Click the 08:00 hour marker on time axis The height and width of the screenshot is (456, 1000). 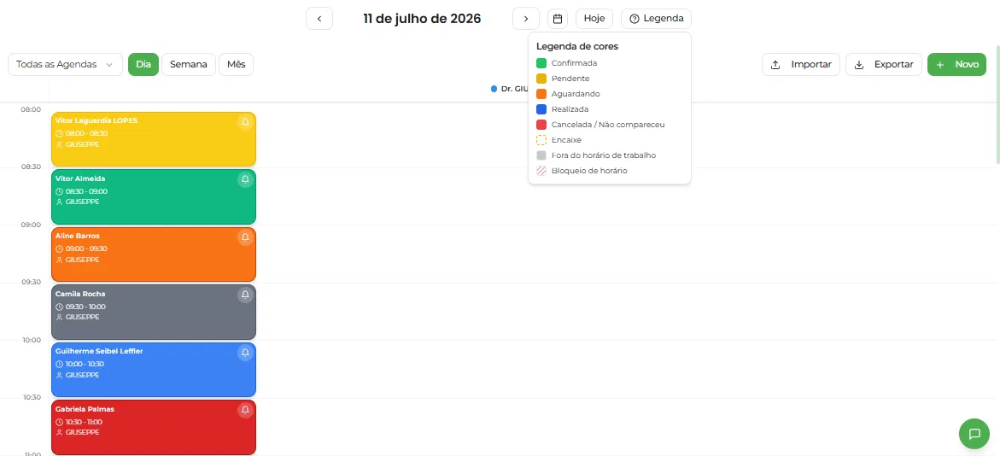coord(31,109)
